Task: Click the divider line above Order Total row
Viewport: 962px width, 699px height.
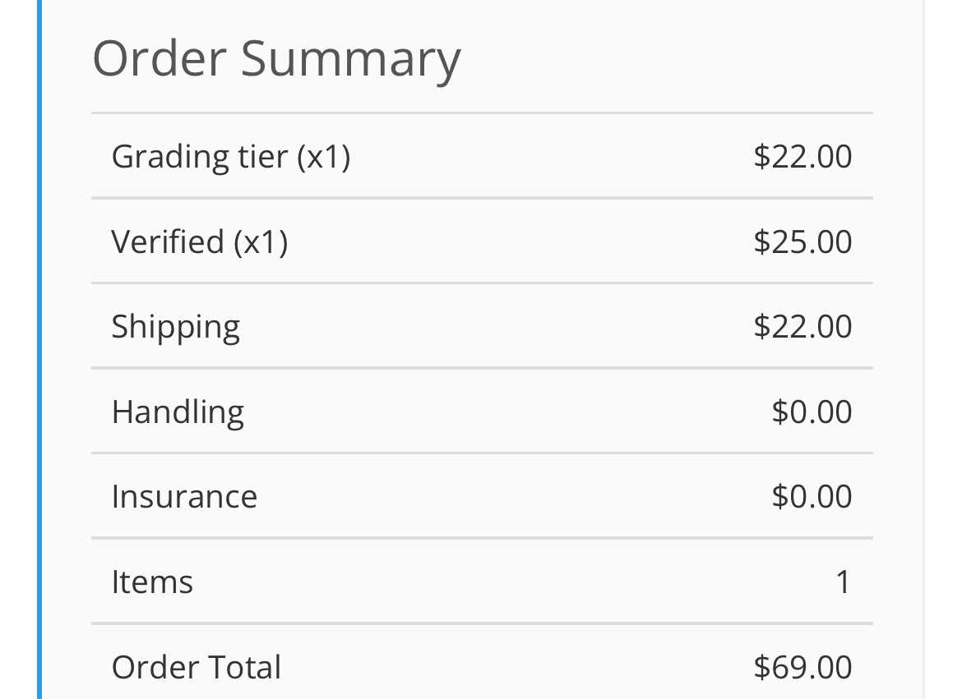Action: [482, 624]
